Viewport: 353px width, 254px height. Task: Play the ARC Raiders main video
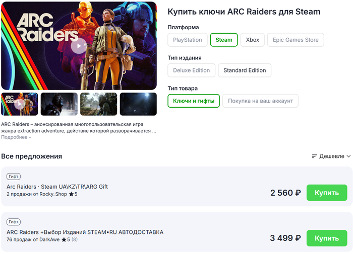[78, 46]
